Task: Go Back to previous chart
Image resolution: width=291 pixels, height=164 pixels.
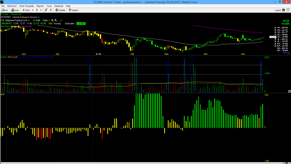Action: (x=26, y=10)
